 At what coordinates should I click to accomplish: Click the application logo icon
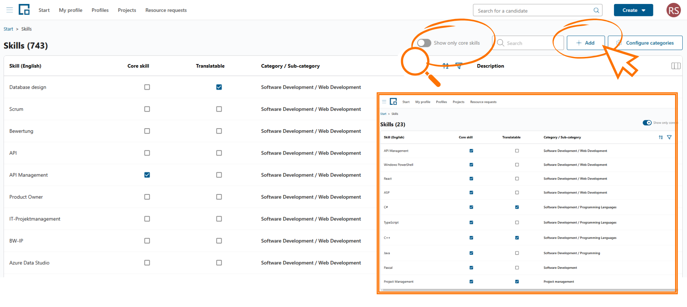tap(24, 10)
